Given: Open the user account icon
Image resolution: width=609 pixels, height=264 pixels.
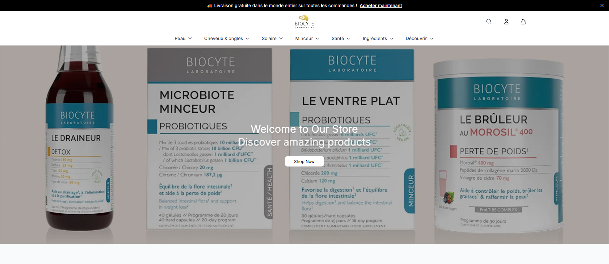Looking at the screenshot, I should pos(506,22).
